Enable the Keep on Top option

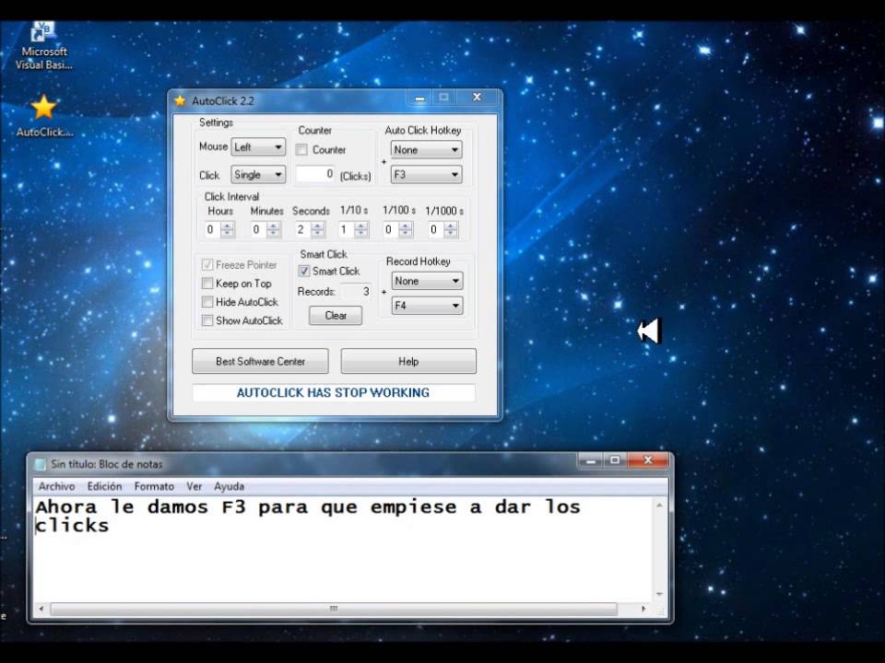(x=207, y=284)
